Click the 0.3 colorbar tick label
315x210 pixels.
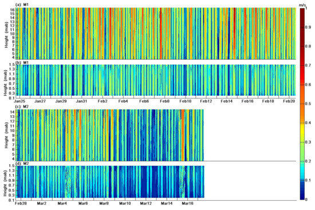click(x=308, y=142)
